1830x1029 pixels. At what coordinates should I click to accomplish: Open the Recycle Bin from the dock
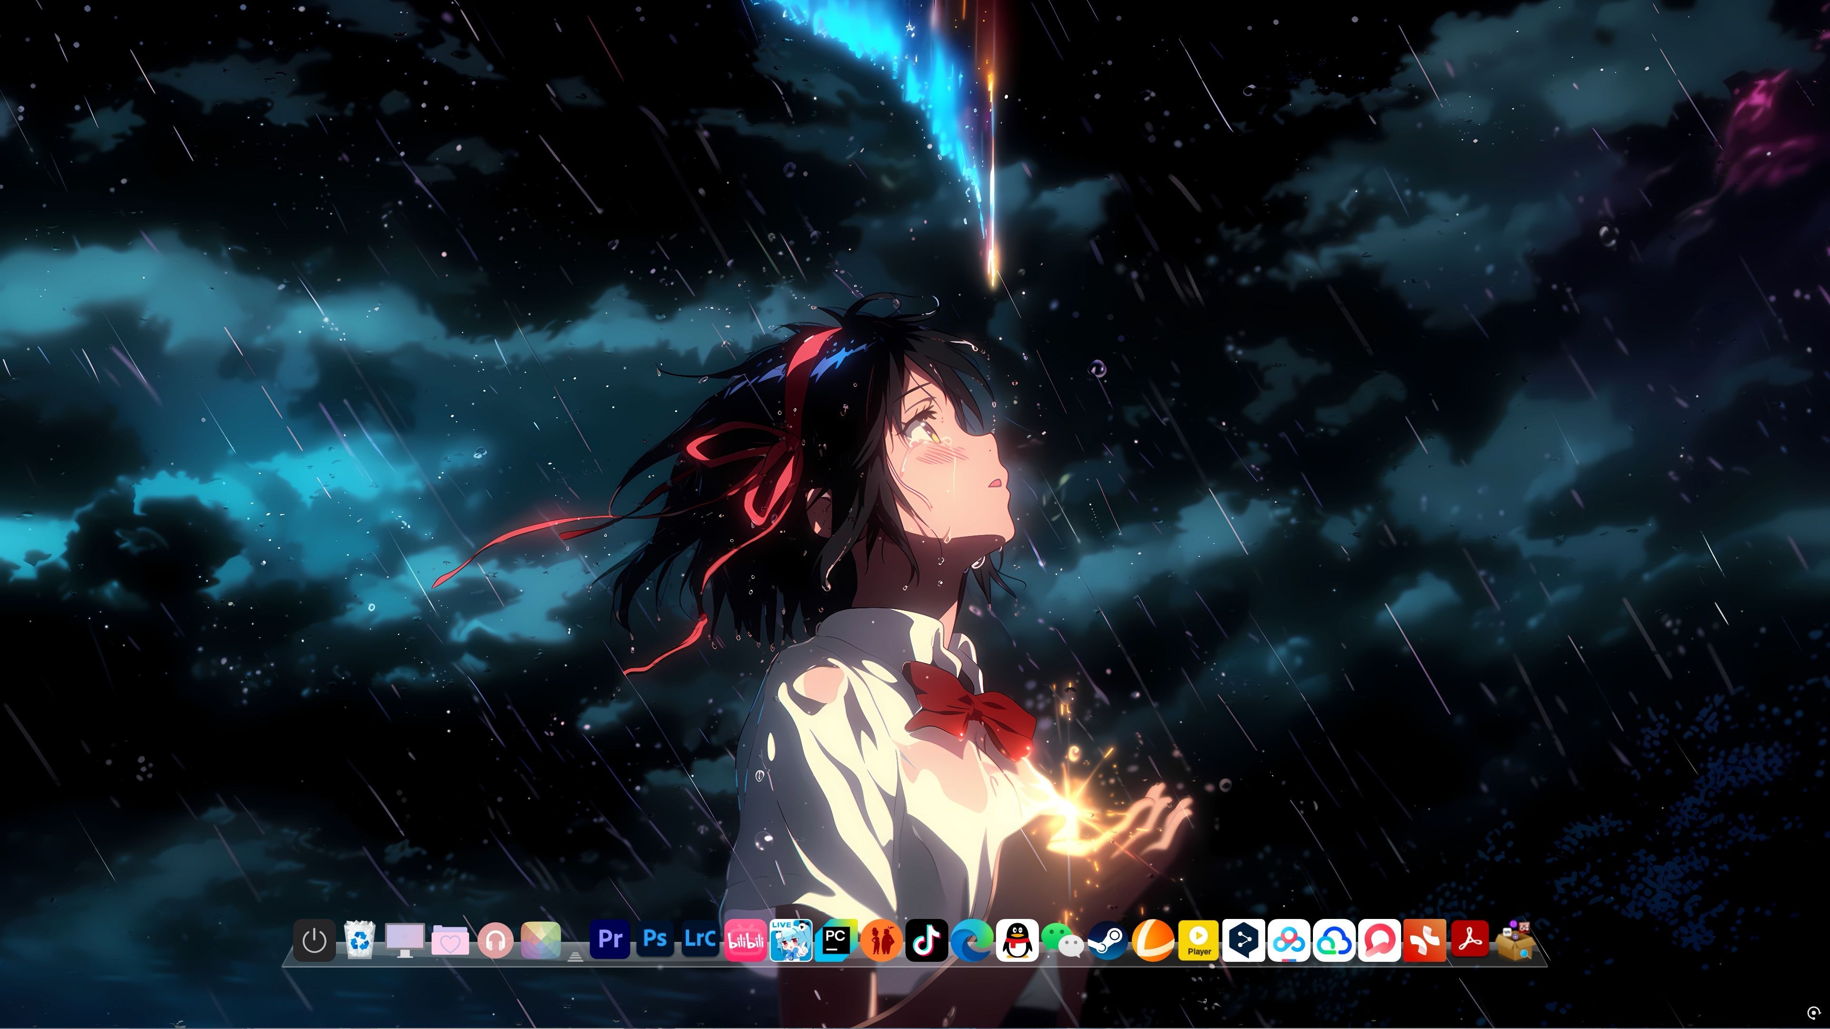click(x=359, y=940)
